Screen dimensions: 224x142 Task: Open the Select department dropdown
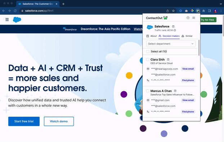(171, 44)
